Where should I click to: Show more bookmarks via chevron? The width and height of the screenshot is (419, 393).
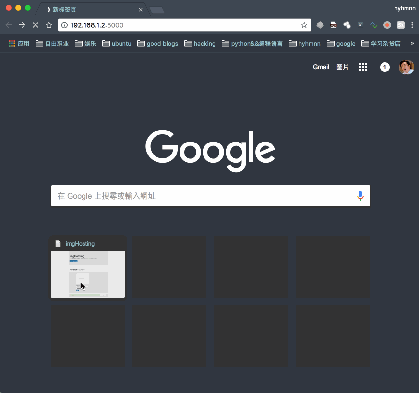pyautogui.click(x=412, y=43)
